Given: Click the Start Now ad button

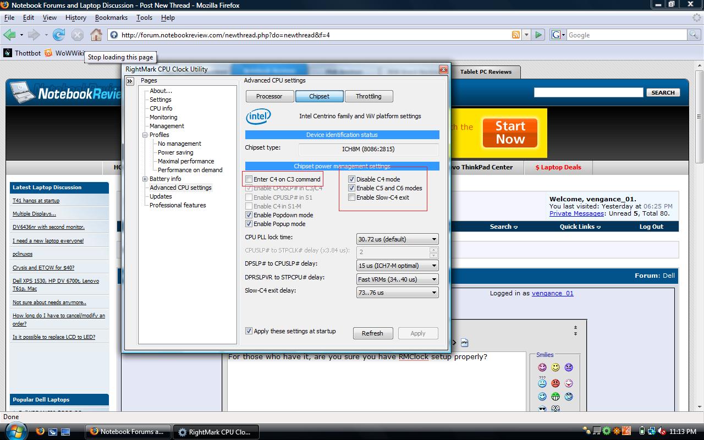Looking at the screenshot, I should [x=510, y=133].
